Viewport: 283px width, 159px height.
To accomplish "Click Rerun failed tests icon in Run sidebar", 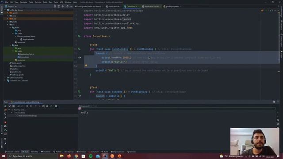I will click(x=5, y=110).
